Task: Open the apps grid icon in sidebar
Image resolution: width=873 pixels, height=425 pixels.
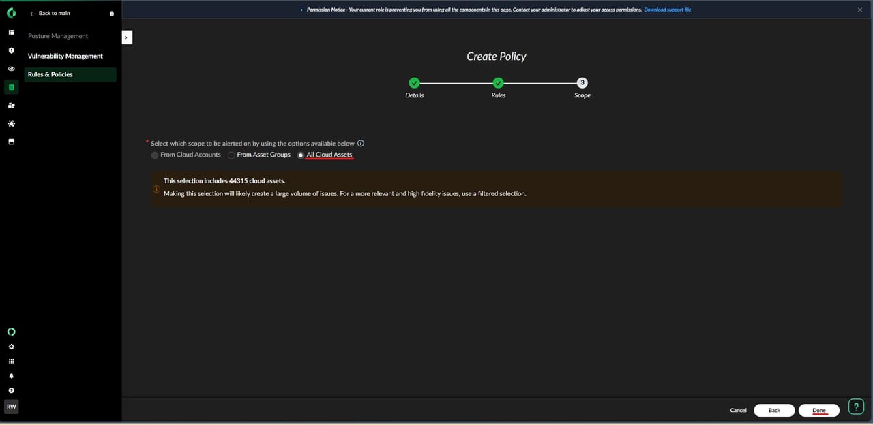Action: tap(11, 362)
